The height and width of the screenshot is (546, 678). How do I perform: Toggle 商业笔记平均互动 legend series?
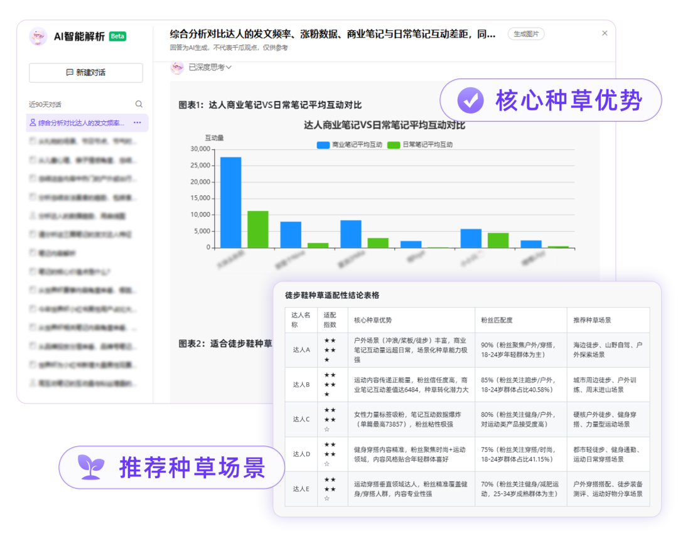pos(350,145)
